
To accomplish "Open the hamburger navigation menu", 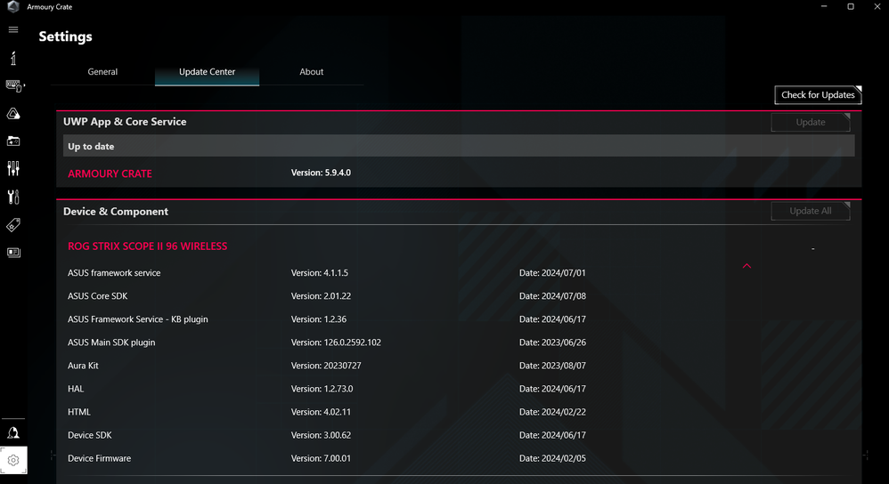I will pyautogui.click(x=13, y=29).
